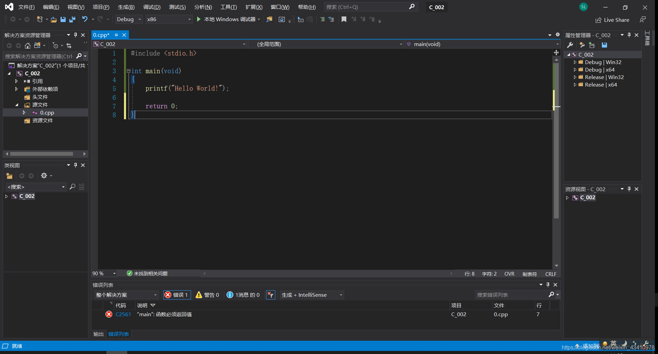Click the Save All icon in toolbar
The image size is (658, 354).
(72, 19)
